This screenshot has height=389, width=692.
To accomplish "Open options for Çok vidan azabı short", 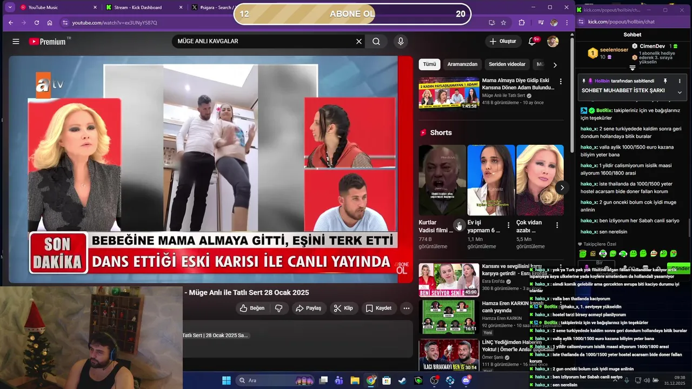I will point(557,225).
